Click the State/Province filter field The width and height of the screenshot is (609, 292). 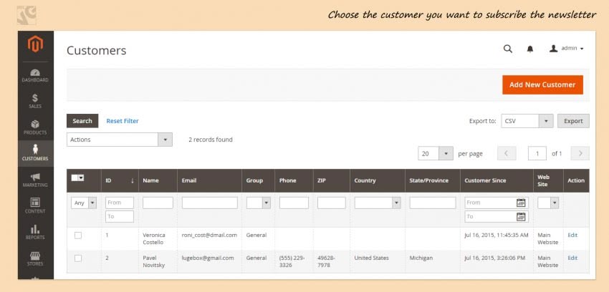coord(433,203)
